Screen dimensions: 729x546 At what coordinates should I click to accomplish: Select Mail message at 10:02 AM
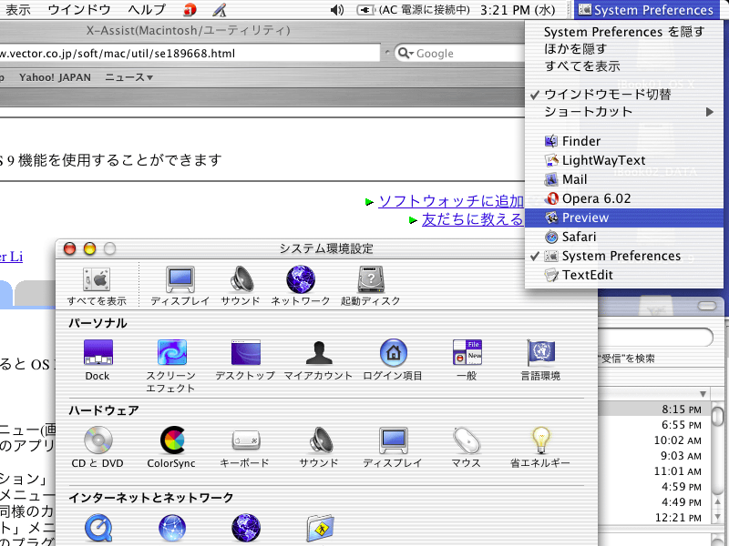(655, 440)
